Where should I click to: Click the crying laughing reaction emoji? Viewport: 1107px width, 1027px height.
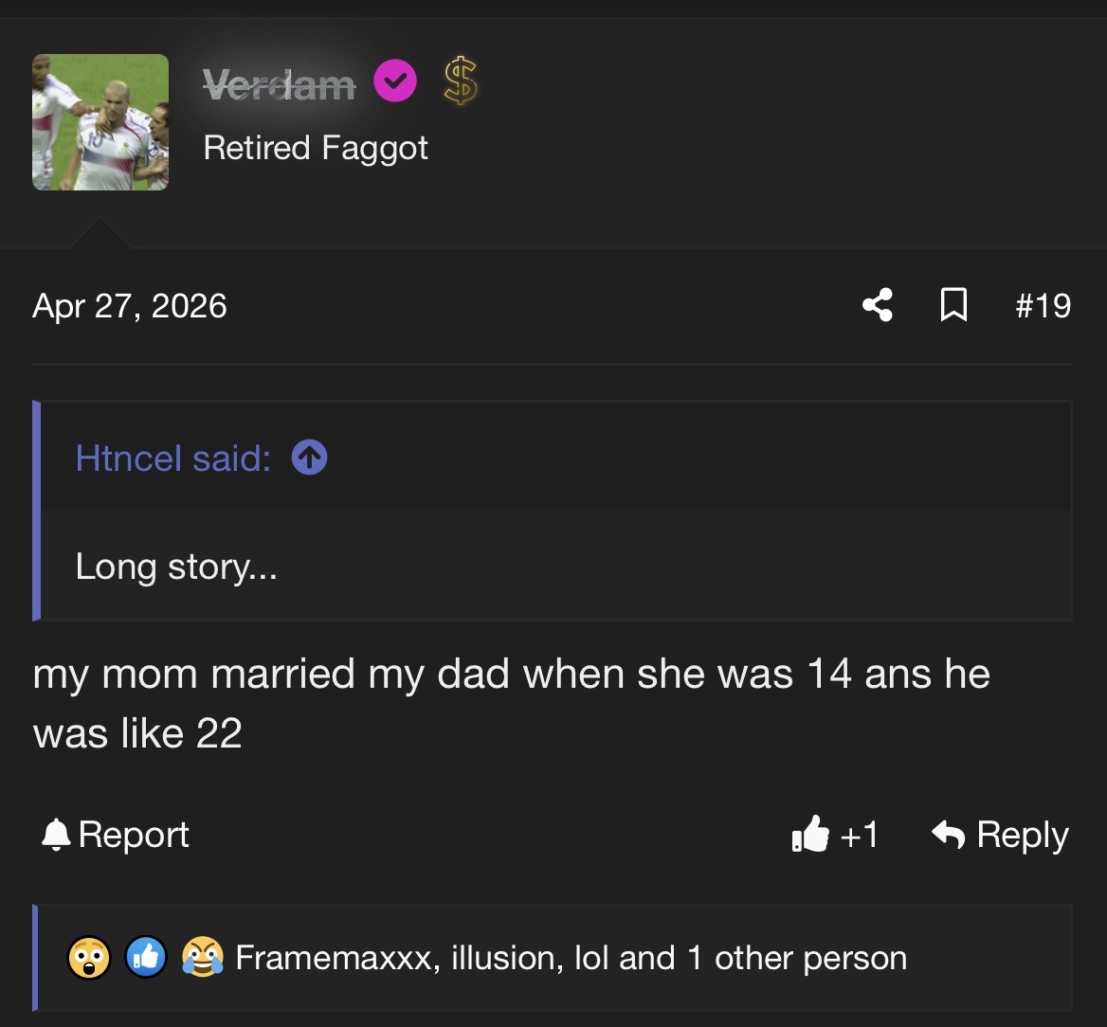[x=203, y=957]
